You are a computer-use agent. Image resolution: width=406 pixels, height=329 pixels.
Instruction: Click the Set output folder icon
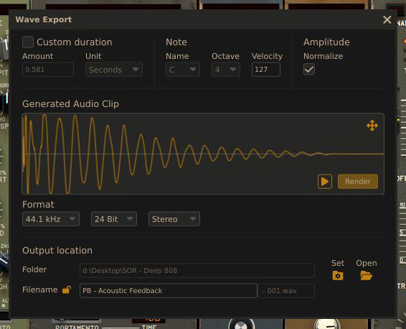tap(338, 276)
